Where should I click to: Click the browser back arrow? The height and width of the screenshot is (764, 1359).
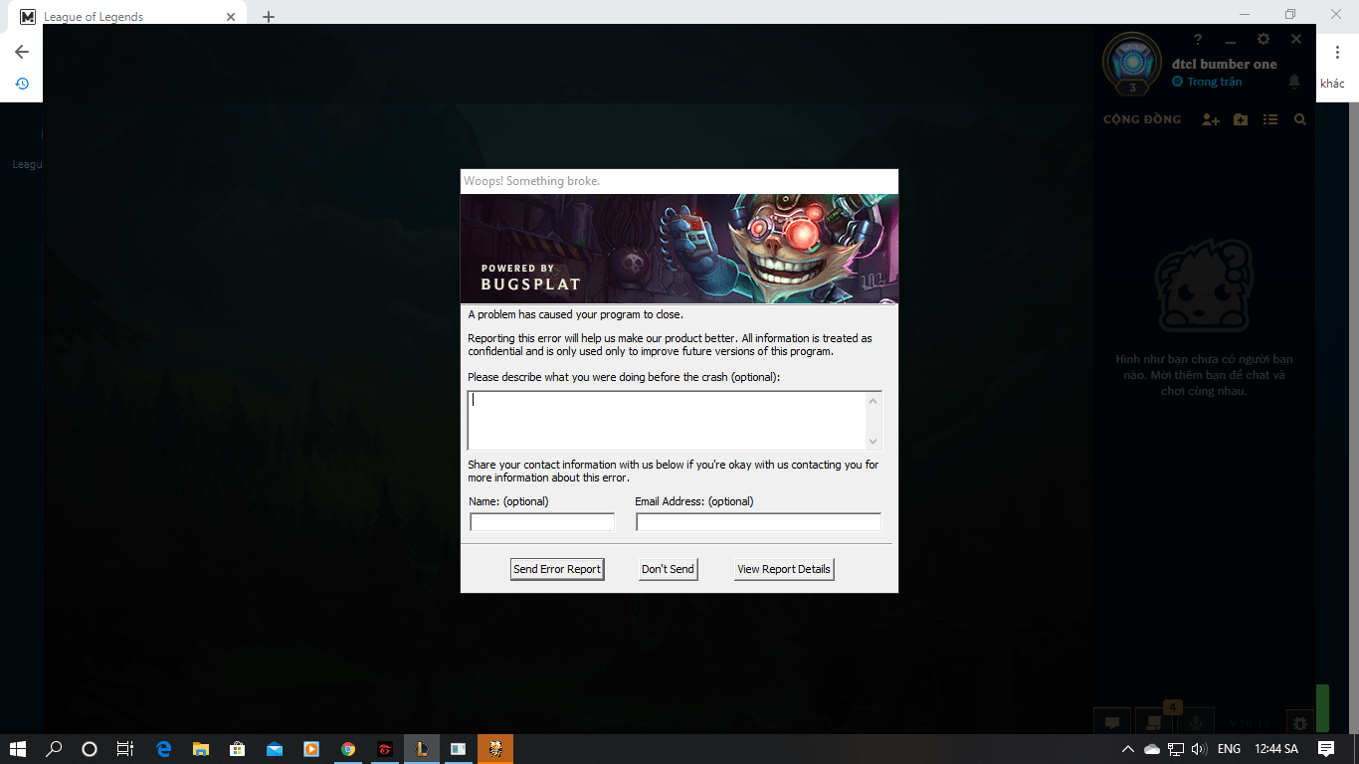point(22,52)
